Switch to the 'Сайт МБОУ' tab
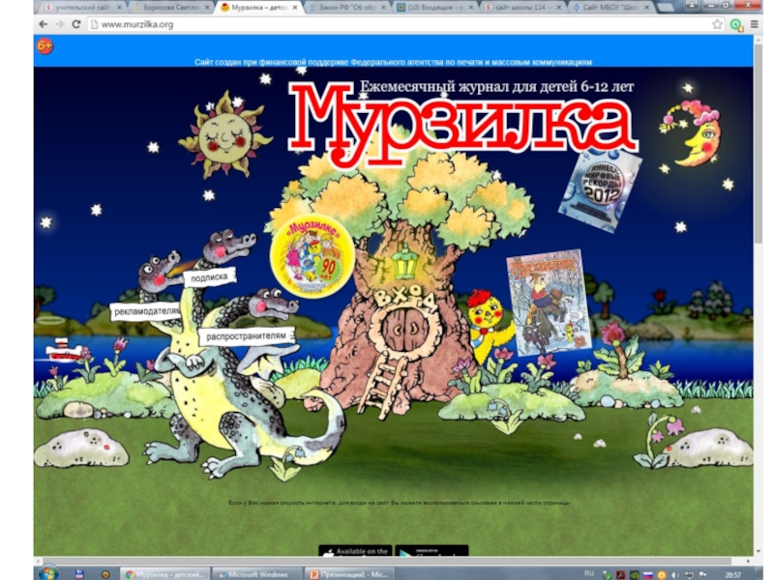 click(x=612, y=8)
